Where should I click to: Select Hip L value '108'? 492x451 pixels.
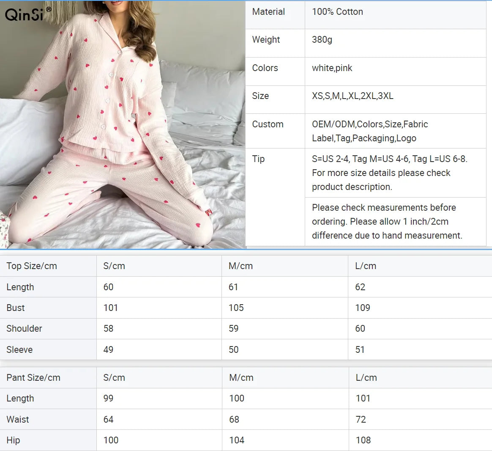pos(364,440)
